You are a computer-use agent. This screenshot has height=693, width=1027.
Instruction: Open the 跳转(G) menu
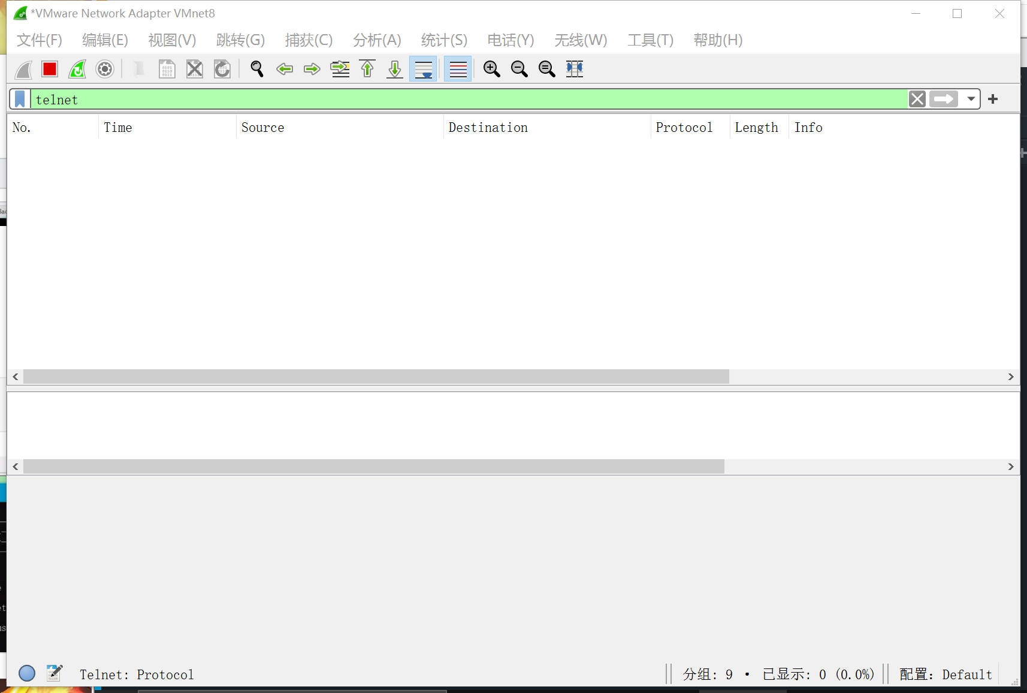(x=241, y=40)
